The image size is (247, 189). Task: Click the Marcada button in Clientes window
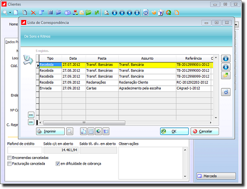(216, 176)
